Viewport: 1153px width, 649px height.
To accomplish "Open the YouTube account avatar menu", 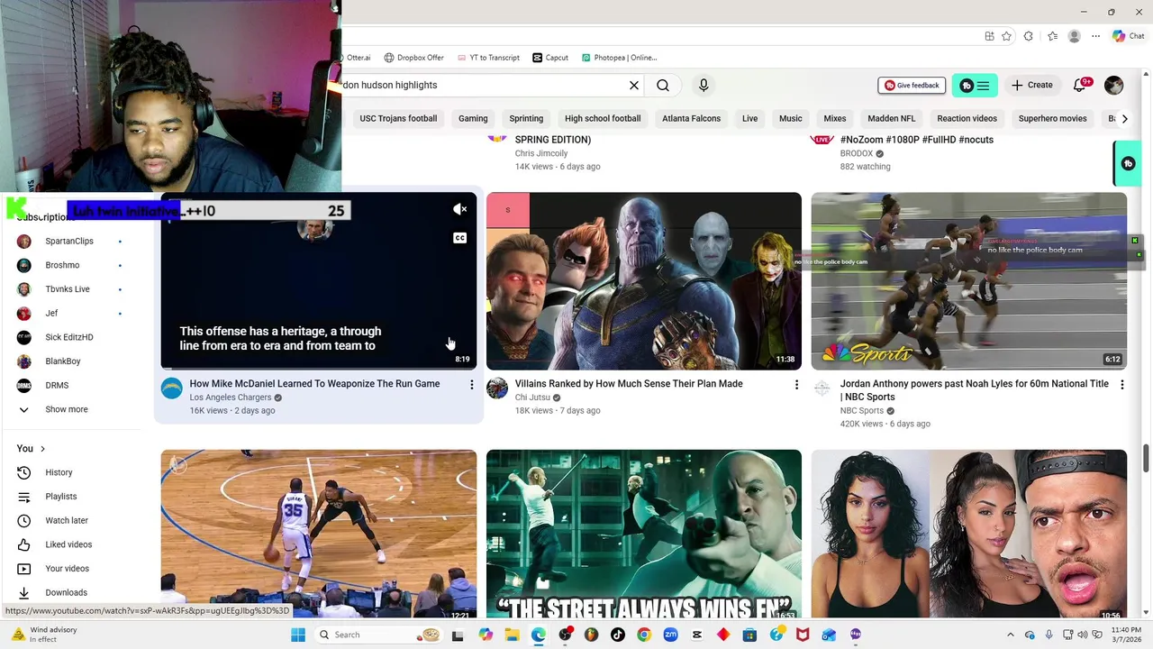I will click(x=1114, y=85).
